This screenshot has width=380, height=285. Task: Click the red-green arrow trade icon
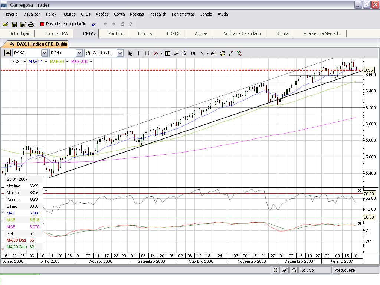[231, 53]
